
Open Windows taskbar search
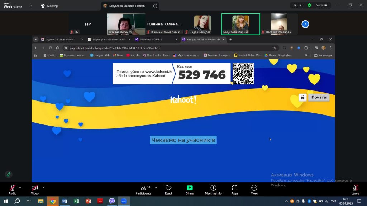pos(17,201)
